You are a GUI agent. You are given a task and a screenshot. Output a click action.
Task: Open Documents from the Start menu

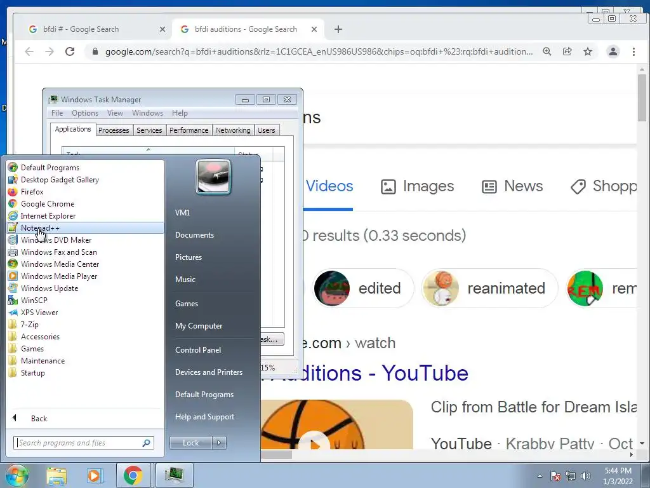coord(194,235)
